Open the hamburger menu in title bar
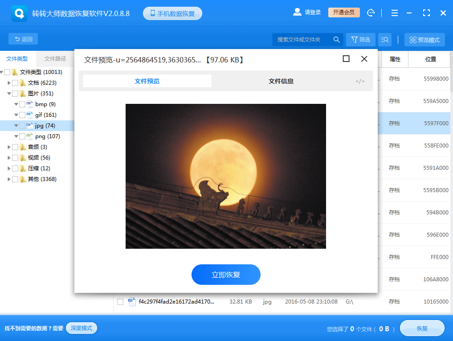Viewport: 453px width, 341px height. click(x=394, y=12)
